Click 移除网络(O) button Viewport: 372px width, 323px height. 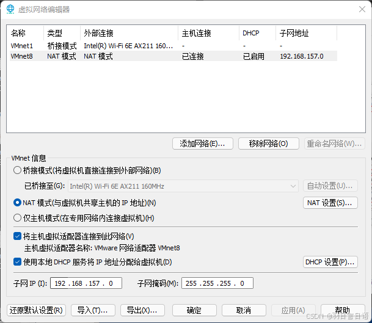tap(269, 143)
